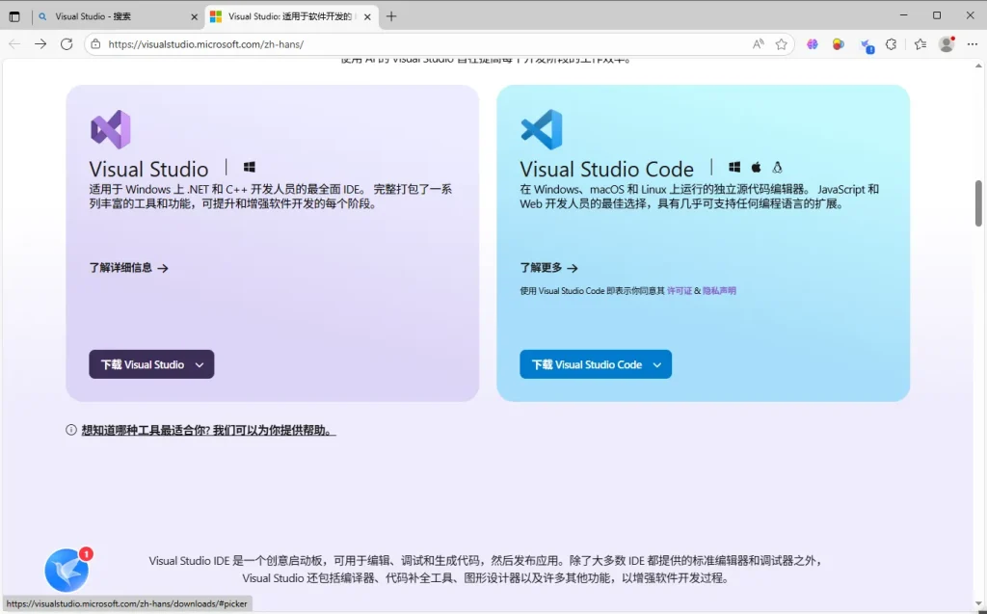Viewport: 987px width, 614px height.
Task: Add this page to favorites with the star icon
Action: click(x=782, y=44)
